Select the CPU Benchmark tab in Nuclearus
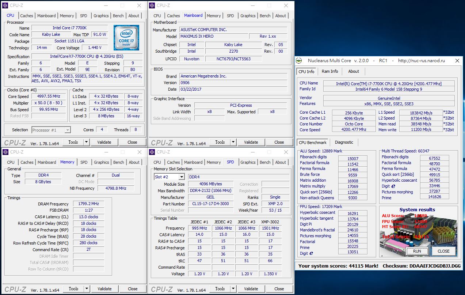 (313, 143)
